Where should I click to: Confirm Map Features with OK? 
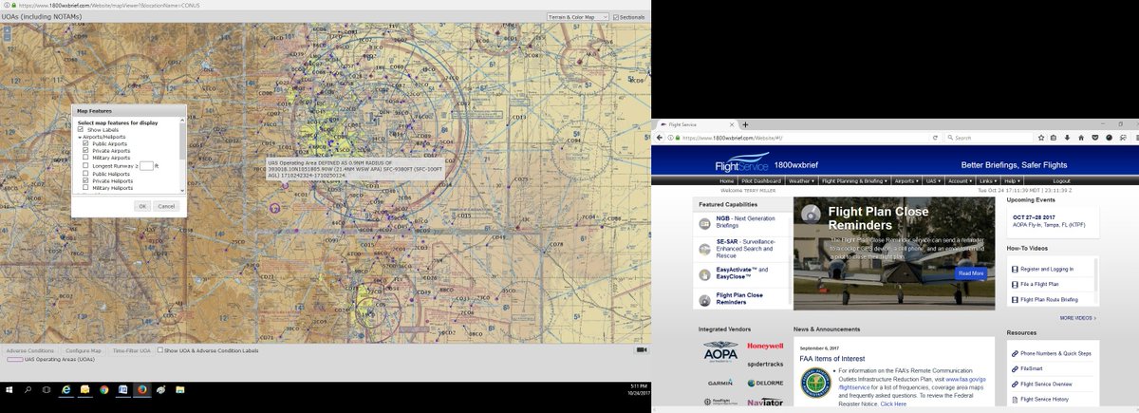(x=141, y=205)
